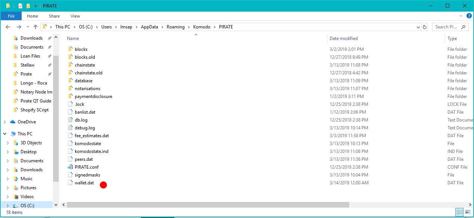Expand Videos tree node
This screenshot has width=474, height=218.
tap(8, 197)
